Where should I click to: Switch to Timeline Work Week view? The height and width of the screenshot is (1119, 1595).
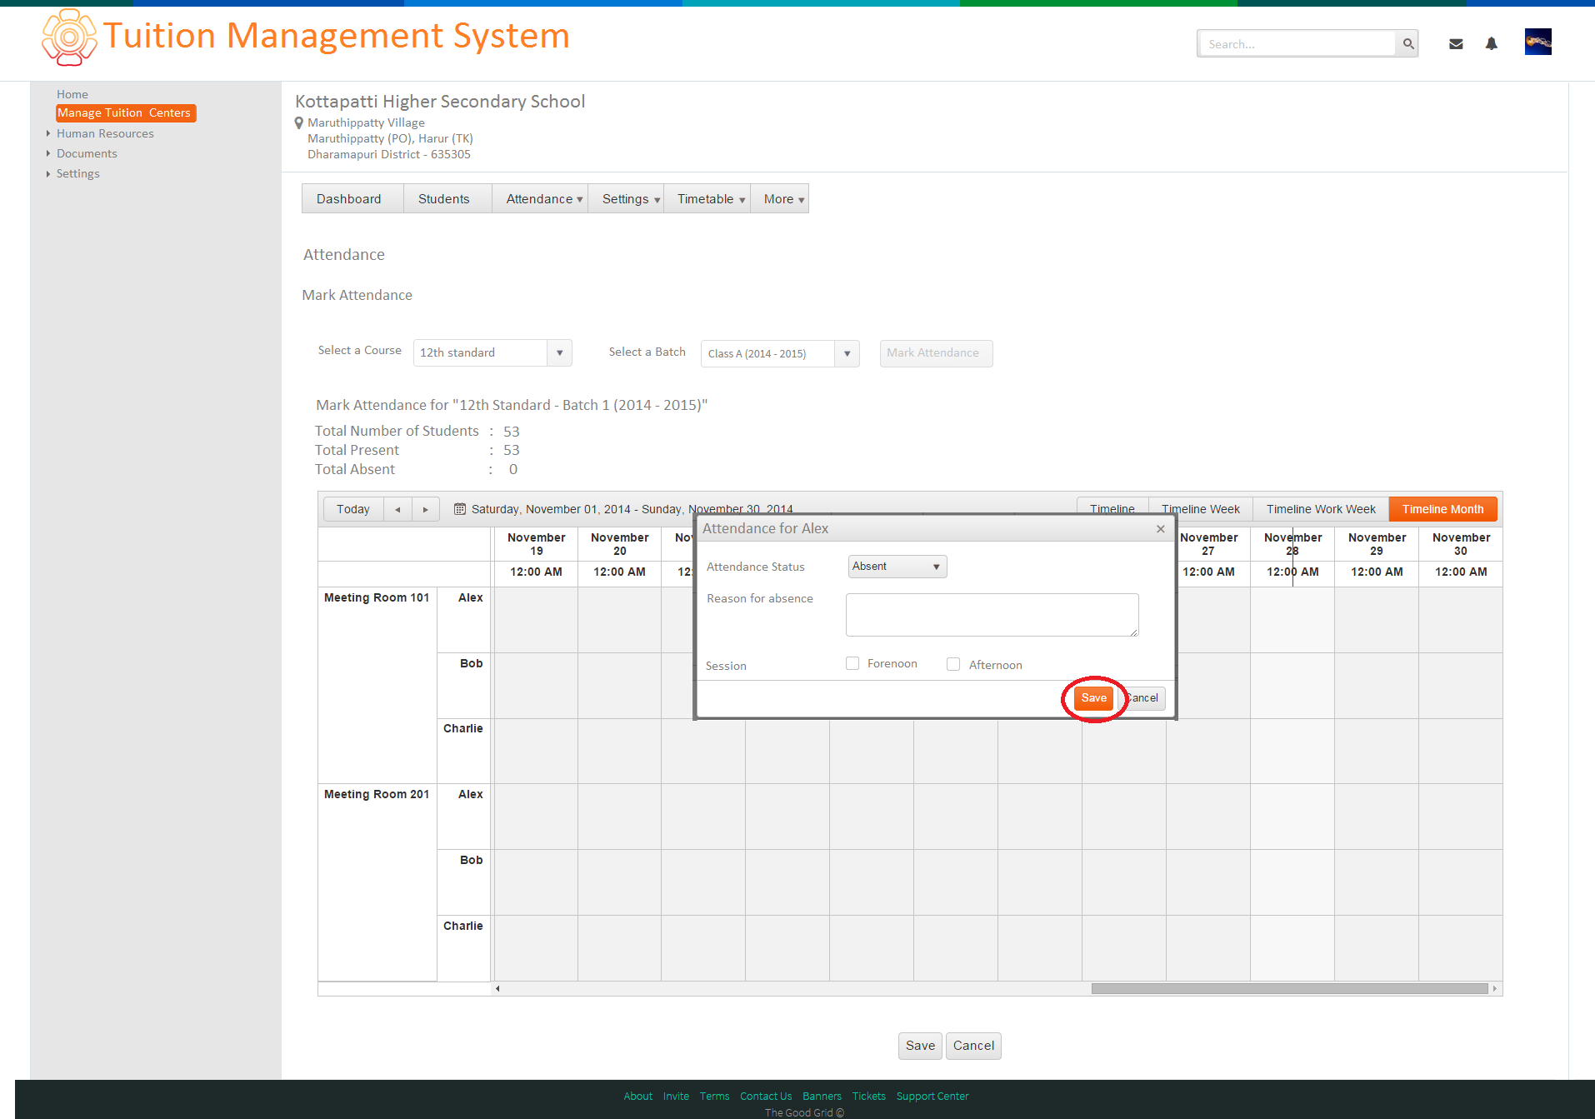tap(1321, 509)
